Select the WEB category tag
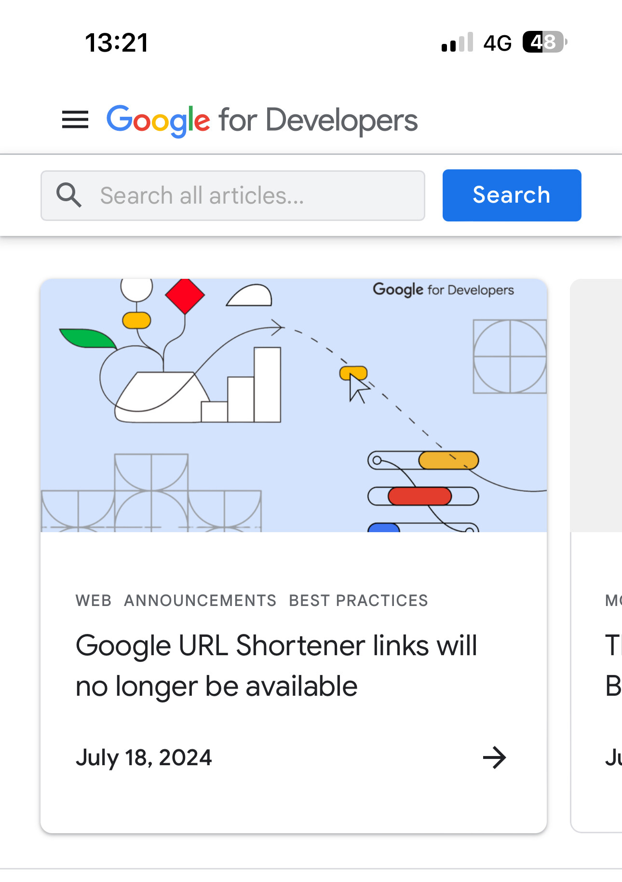This screenshot has width=622, height=882. [94, 600]
